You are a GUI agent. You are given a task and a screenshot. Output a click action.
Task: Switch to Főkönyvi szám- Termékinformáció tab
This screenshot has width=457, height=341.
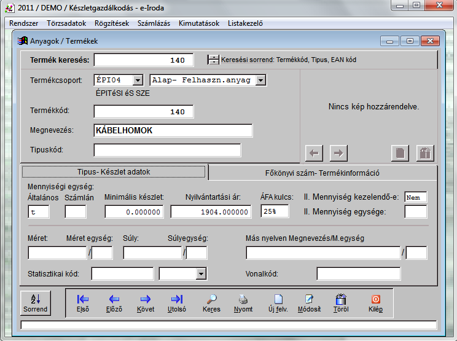pyautogui.click(x=322, y=173)
